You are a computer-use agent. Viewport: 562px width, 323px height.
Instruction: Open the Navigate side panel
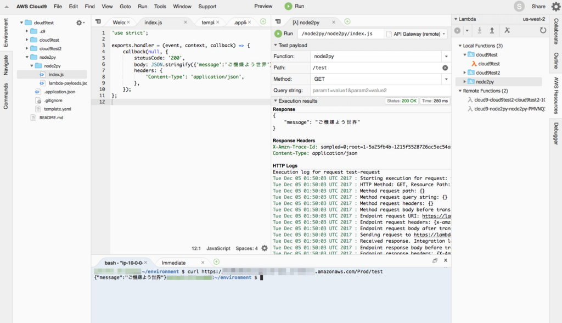(5, 65)
